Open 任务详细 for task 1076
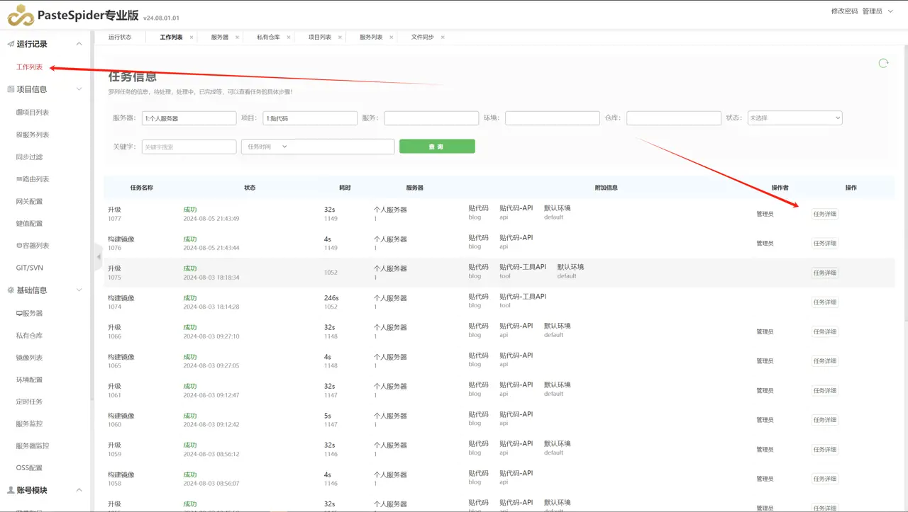The image size is (908, 512). 825,244
